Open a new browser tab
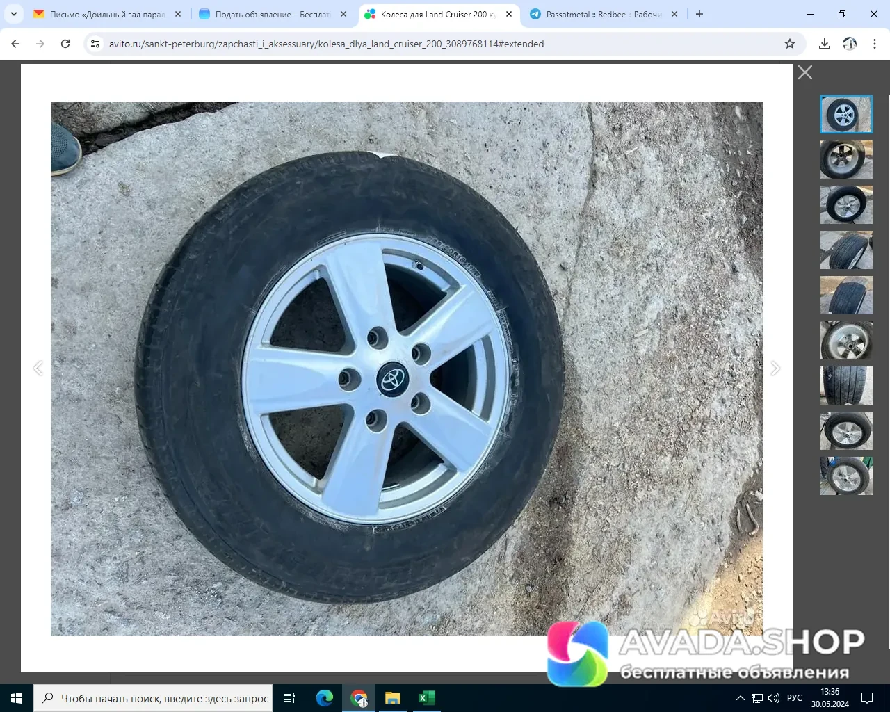Viewport: 890px width, 712px height. pyautogui.click(x=699, y=14)
